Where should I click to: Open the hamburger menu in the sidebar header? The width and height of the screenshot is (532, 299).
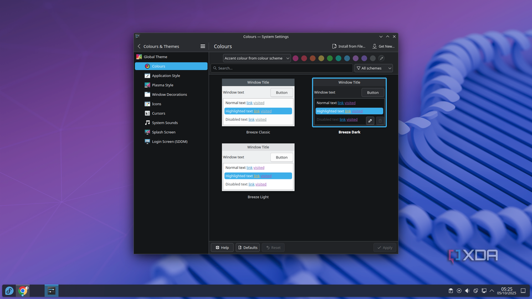pos(203,47)
